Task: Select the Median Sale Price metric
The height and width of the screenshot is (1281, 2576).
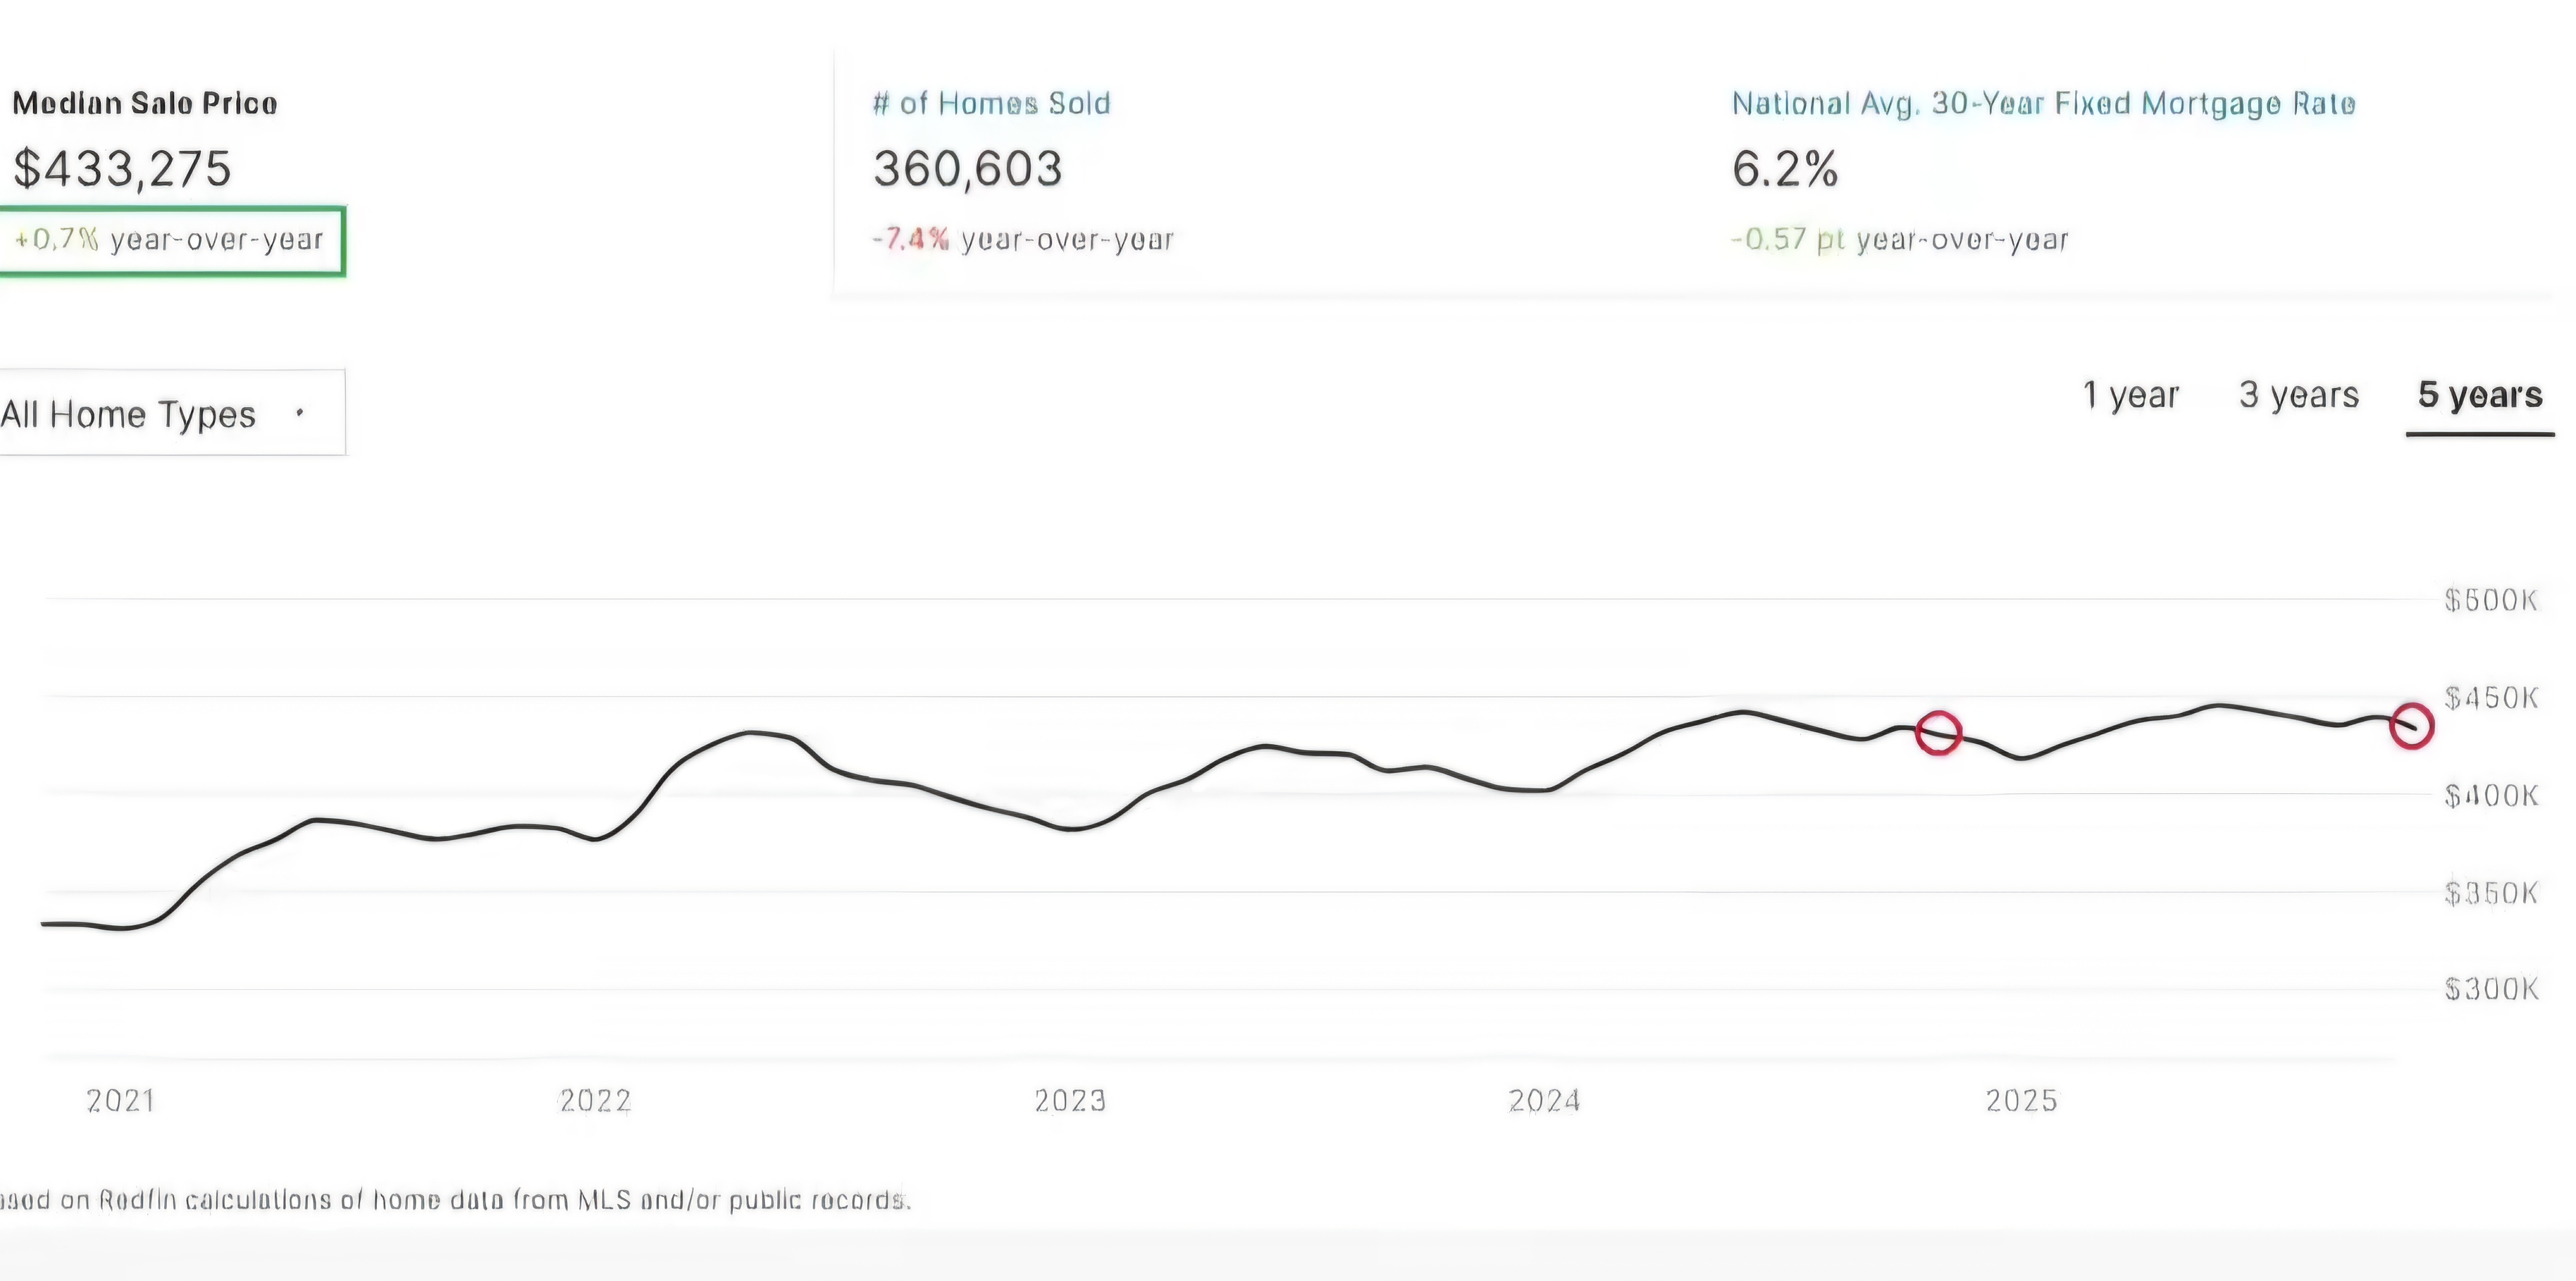Action: click(145, 103)
